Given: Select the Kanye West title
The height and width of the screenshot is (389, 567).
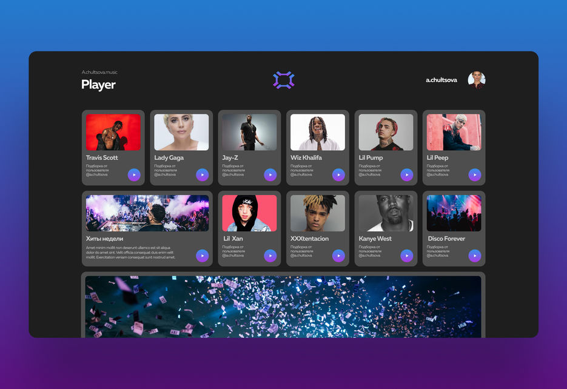Looking at the screenshot, I should coord(375,239).
